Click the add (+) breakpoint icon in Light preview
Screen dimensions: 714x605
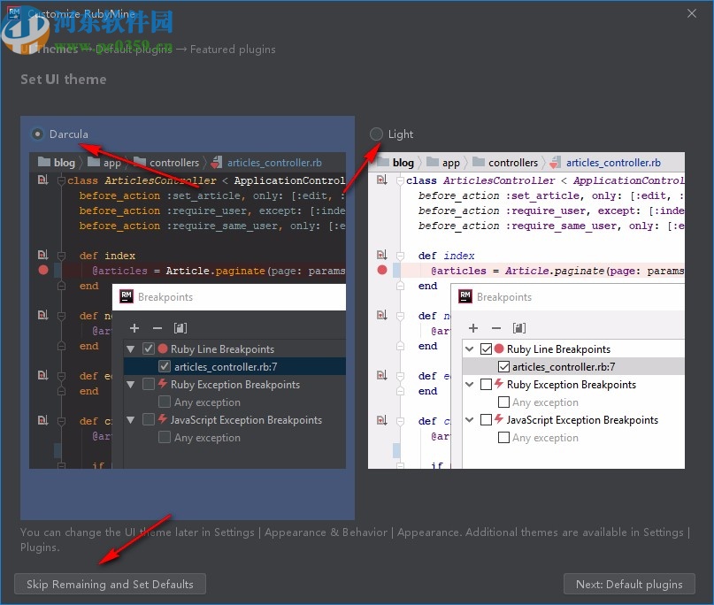[x=473, y=328]
